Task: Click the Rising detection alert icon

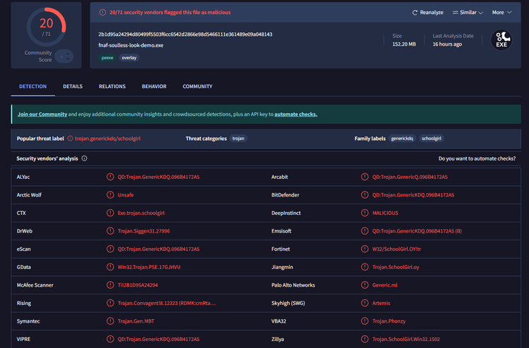Action: coord(110,303)
